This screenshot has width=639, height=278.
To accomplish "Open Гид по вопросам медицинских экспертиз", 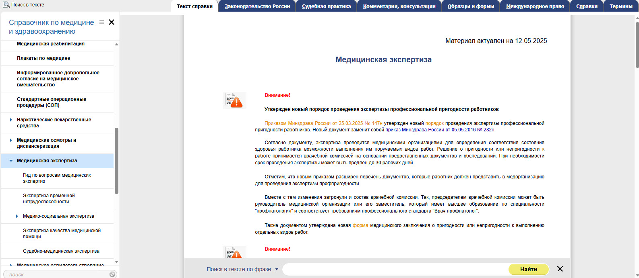I will tap(57, 178).
